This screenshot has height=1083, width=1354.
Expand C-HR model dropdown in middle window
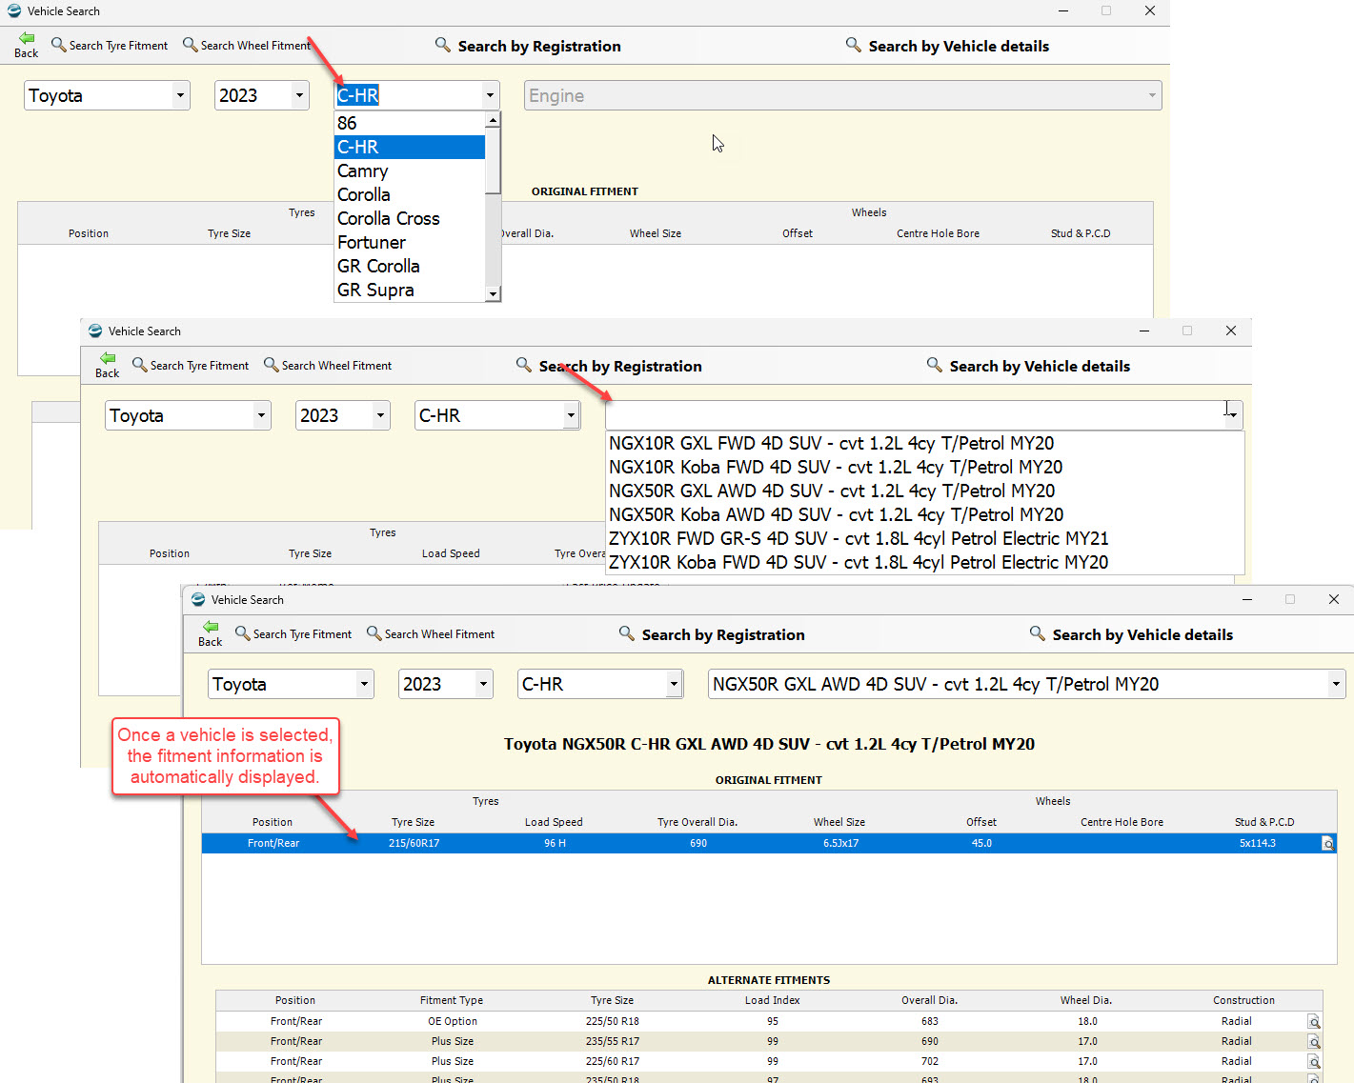(571, 415)
